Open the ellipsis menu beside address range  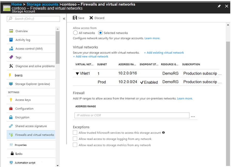coord(193,116)
